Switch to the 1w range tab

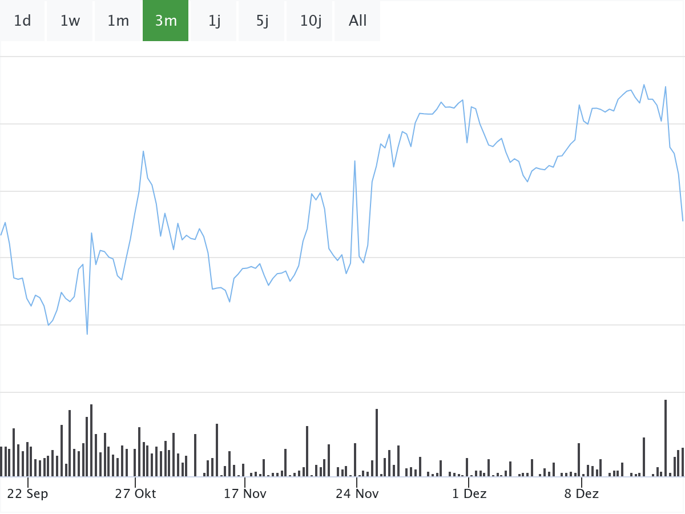(70, 21)
